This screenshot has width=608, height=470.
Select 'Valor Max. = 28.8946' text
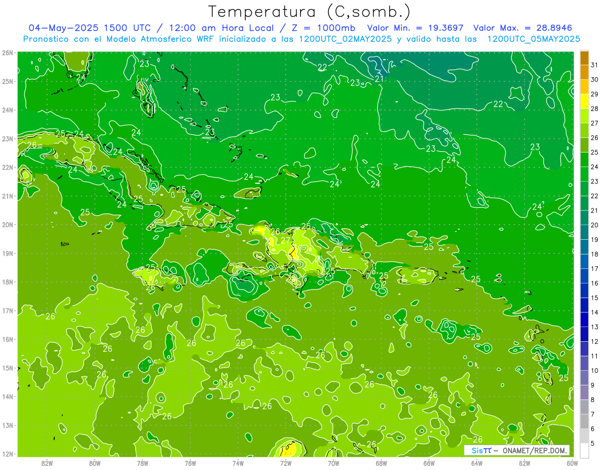523,28
